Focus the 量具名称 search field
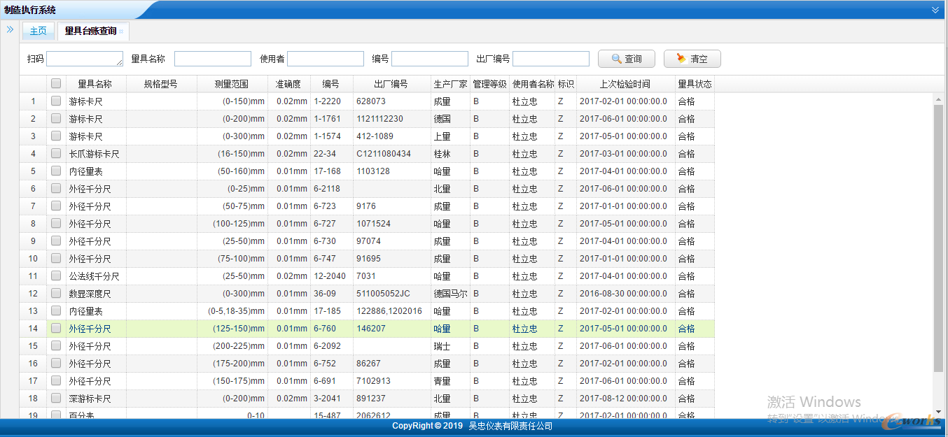Image resolution: width=948 pixels, height=437 pixels. [x=213, y=59]
